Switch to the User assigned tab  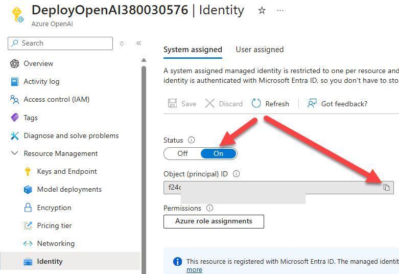(260, 50)
